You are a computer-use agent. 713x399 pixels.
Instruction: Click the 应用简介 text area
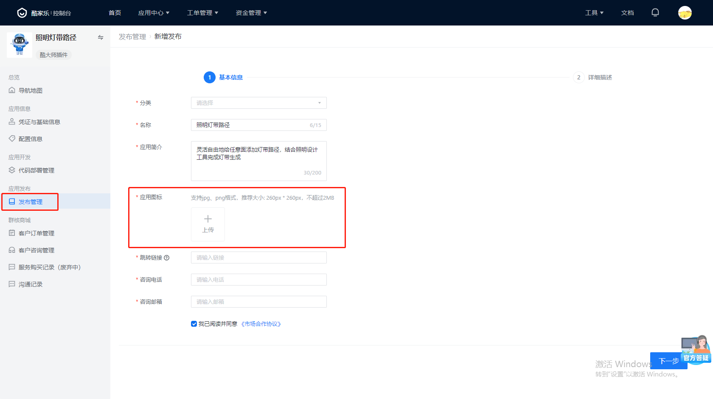click(x=259, y=161)
